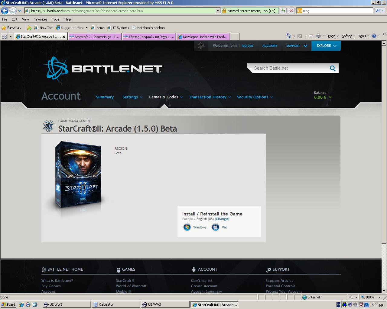This screenshot has height=309, width=387.
Task: Stop loading with the red X
Action: click(x=291, y=11)
